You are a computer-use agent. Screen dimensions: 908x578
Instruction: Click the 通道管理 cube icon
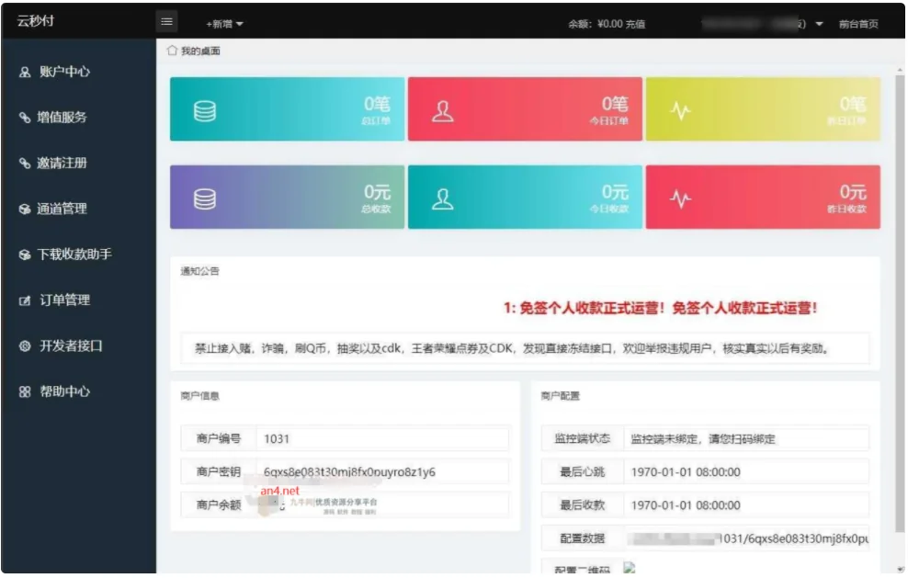[25, 210]
